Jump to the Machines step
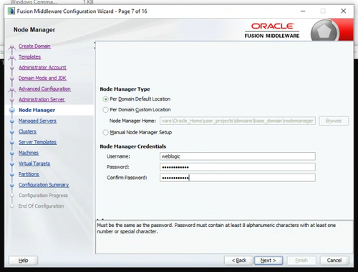Screen dimensions: 358x272 pyautogui.click(x=29, y=153)
